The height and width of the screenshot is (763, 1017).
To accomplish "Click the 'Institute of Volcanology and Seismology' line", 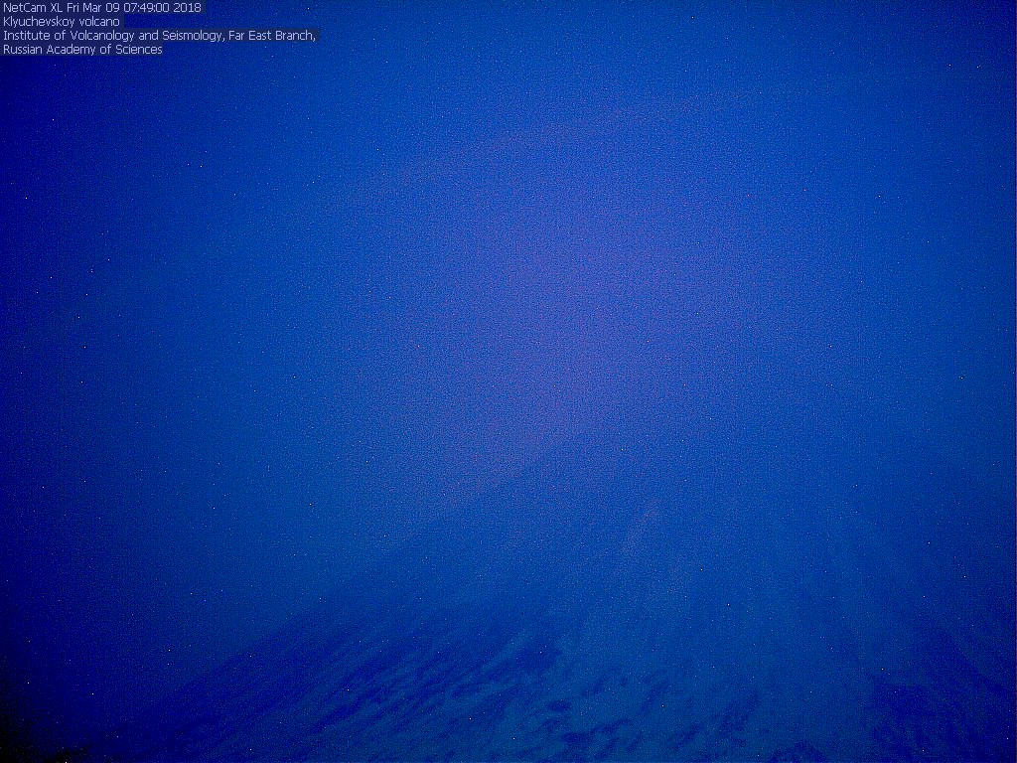I will [160, 36].
